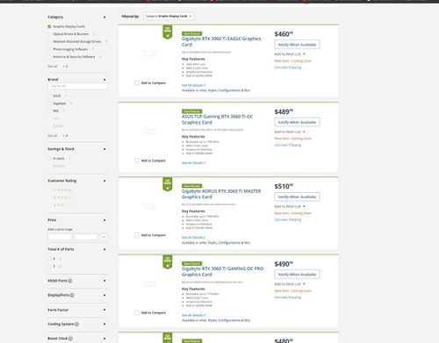The width and height of the screenshot is (439, 343).
Task: Check Antivirus & Security Software category
Action: (x=49, y=57)
